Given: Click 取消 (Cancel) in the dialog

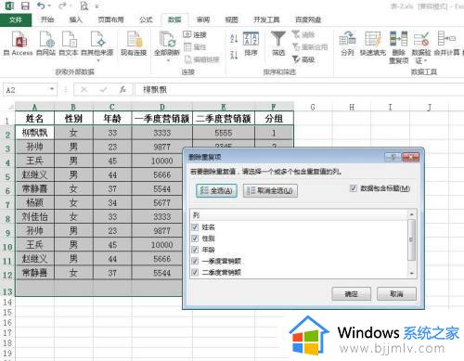Looking at the screenshot, I should pyautogui.click(x=396, y=293).
